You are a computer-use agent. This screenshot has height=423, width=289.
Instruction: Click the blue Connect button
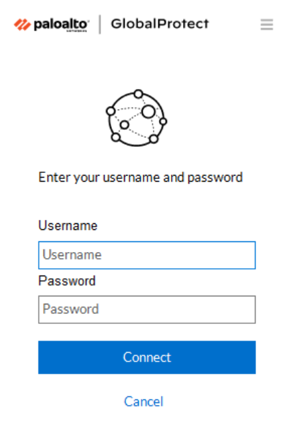point(147,357)
